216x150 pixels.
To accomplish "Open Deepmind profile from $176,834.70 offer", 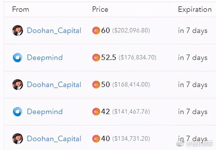I will pyautogui.click(x=45, y=58).
